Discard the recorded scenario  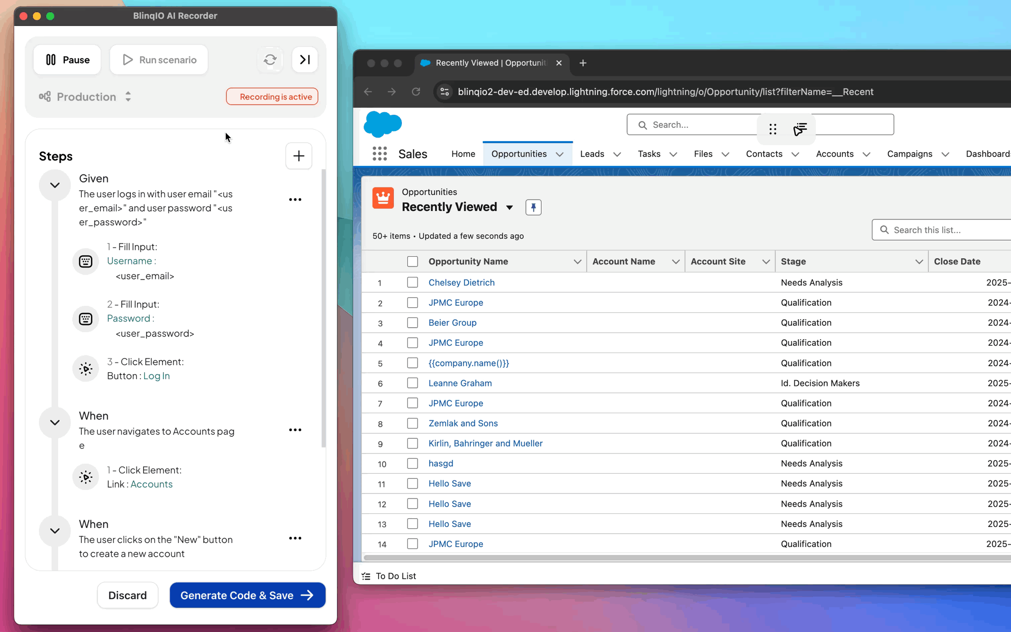[127, 595]
